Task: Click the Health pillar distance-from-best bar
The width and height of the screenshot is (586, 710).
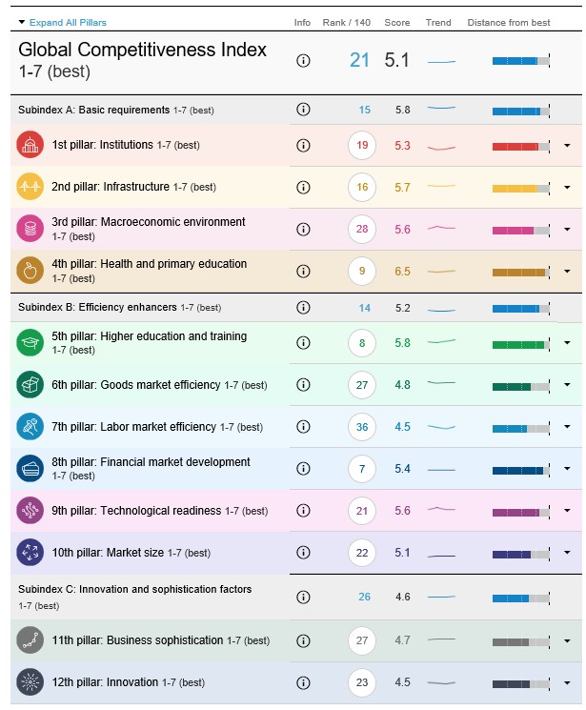Action: click(x=520, y=272)
